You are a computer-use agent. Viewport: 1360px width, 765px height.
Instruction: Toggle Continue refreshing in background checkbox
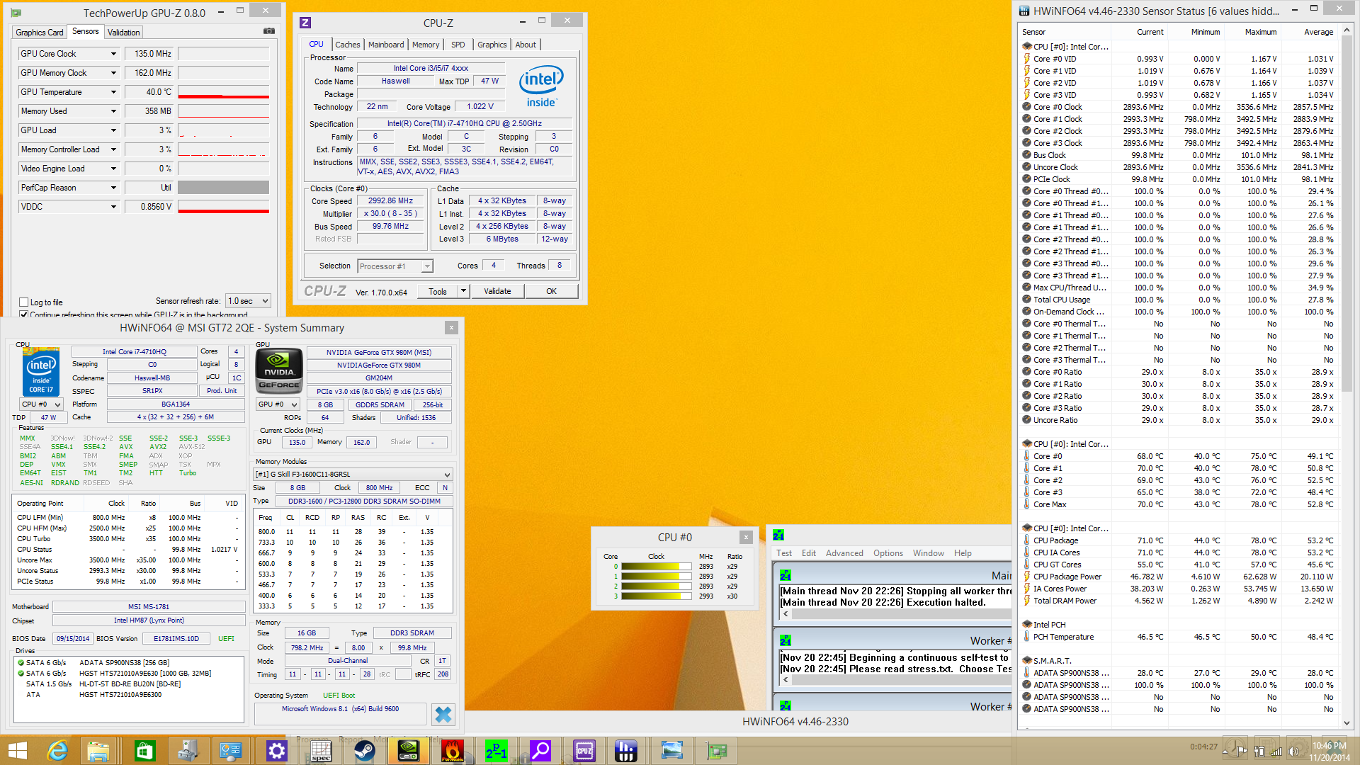(x=24, y=314)
